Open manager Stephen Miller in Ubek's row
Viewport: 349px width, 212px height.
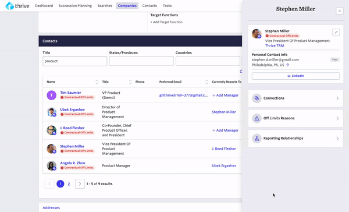[224, 112]
